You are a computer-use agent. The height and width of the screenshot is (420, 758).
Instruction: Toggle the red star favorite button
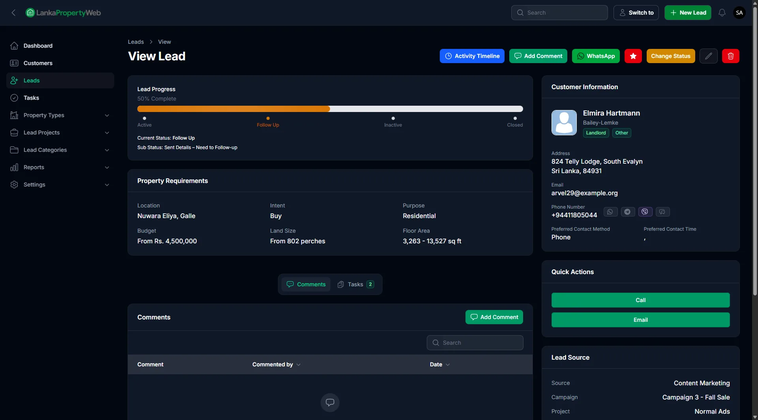[633, 56]
